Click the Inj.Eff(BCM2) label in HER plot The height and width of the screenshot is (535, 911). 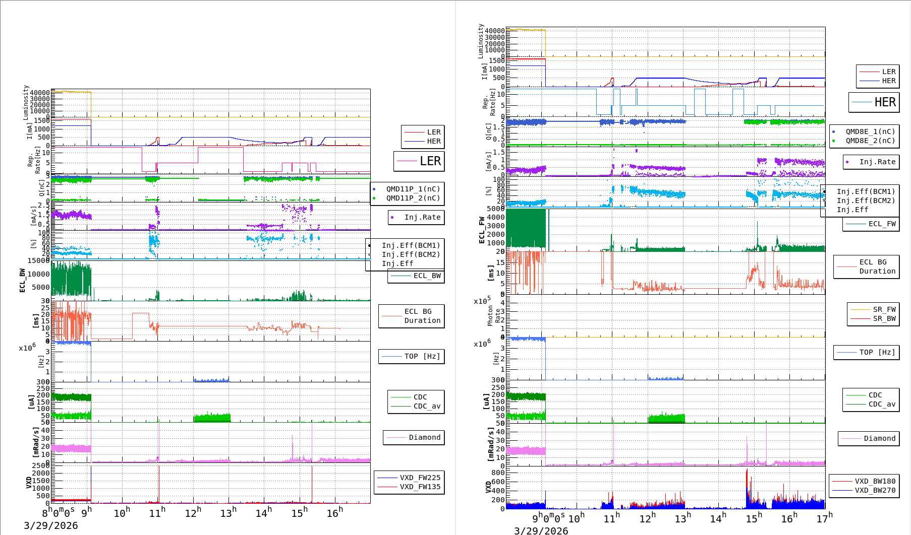click(x=866, y=200)
